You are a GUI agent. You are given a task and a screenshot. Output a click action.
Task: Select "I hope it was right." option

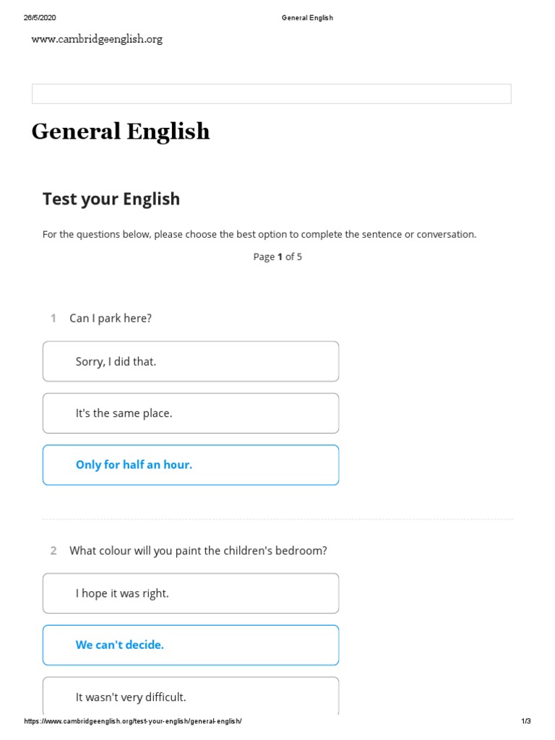(x=190, y=593)
